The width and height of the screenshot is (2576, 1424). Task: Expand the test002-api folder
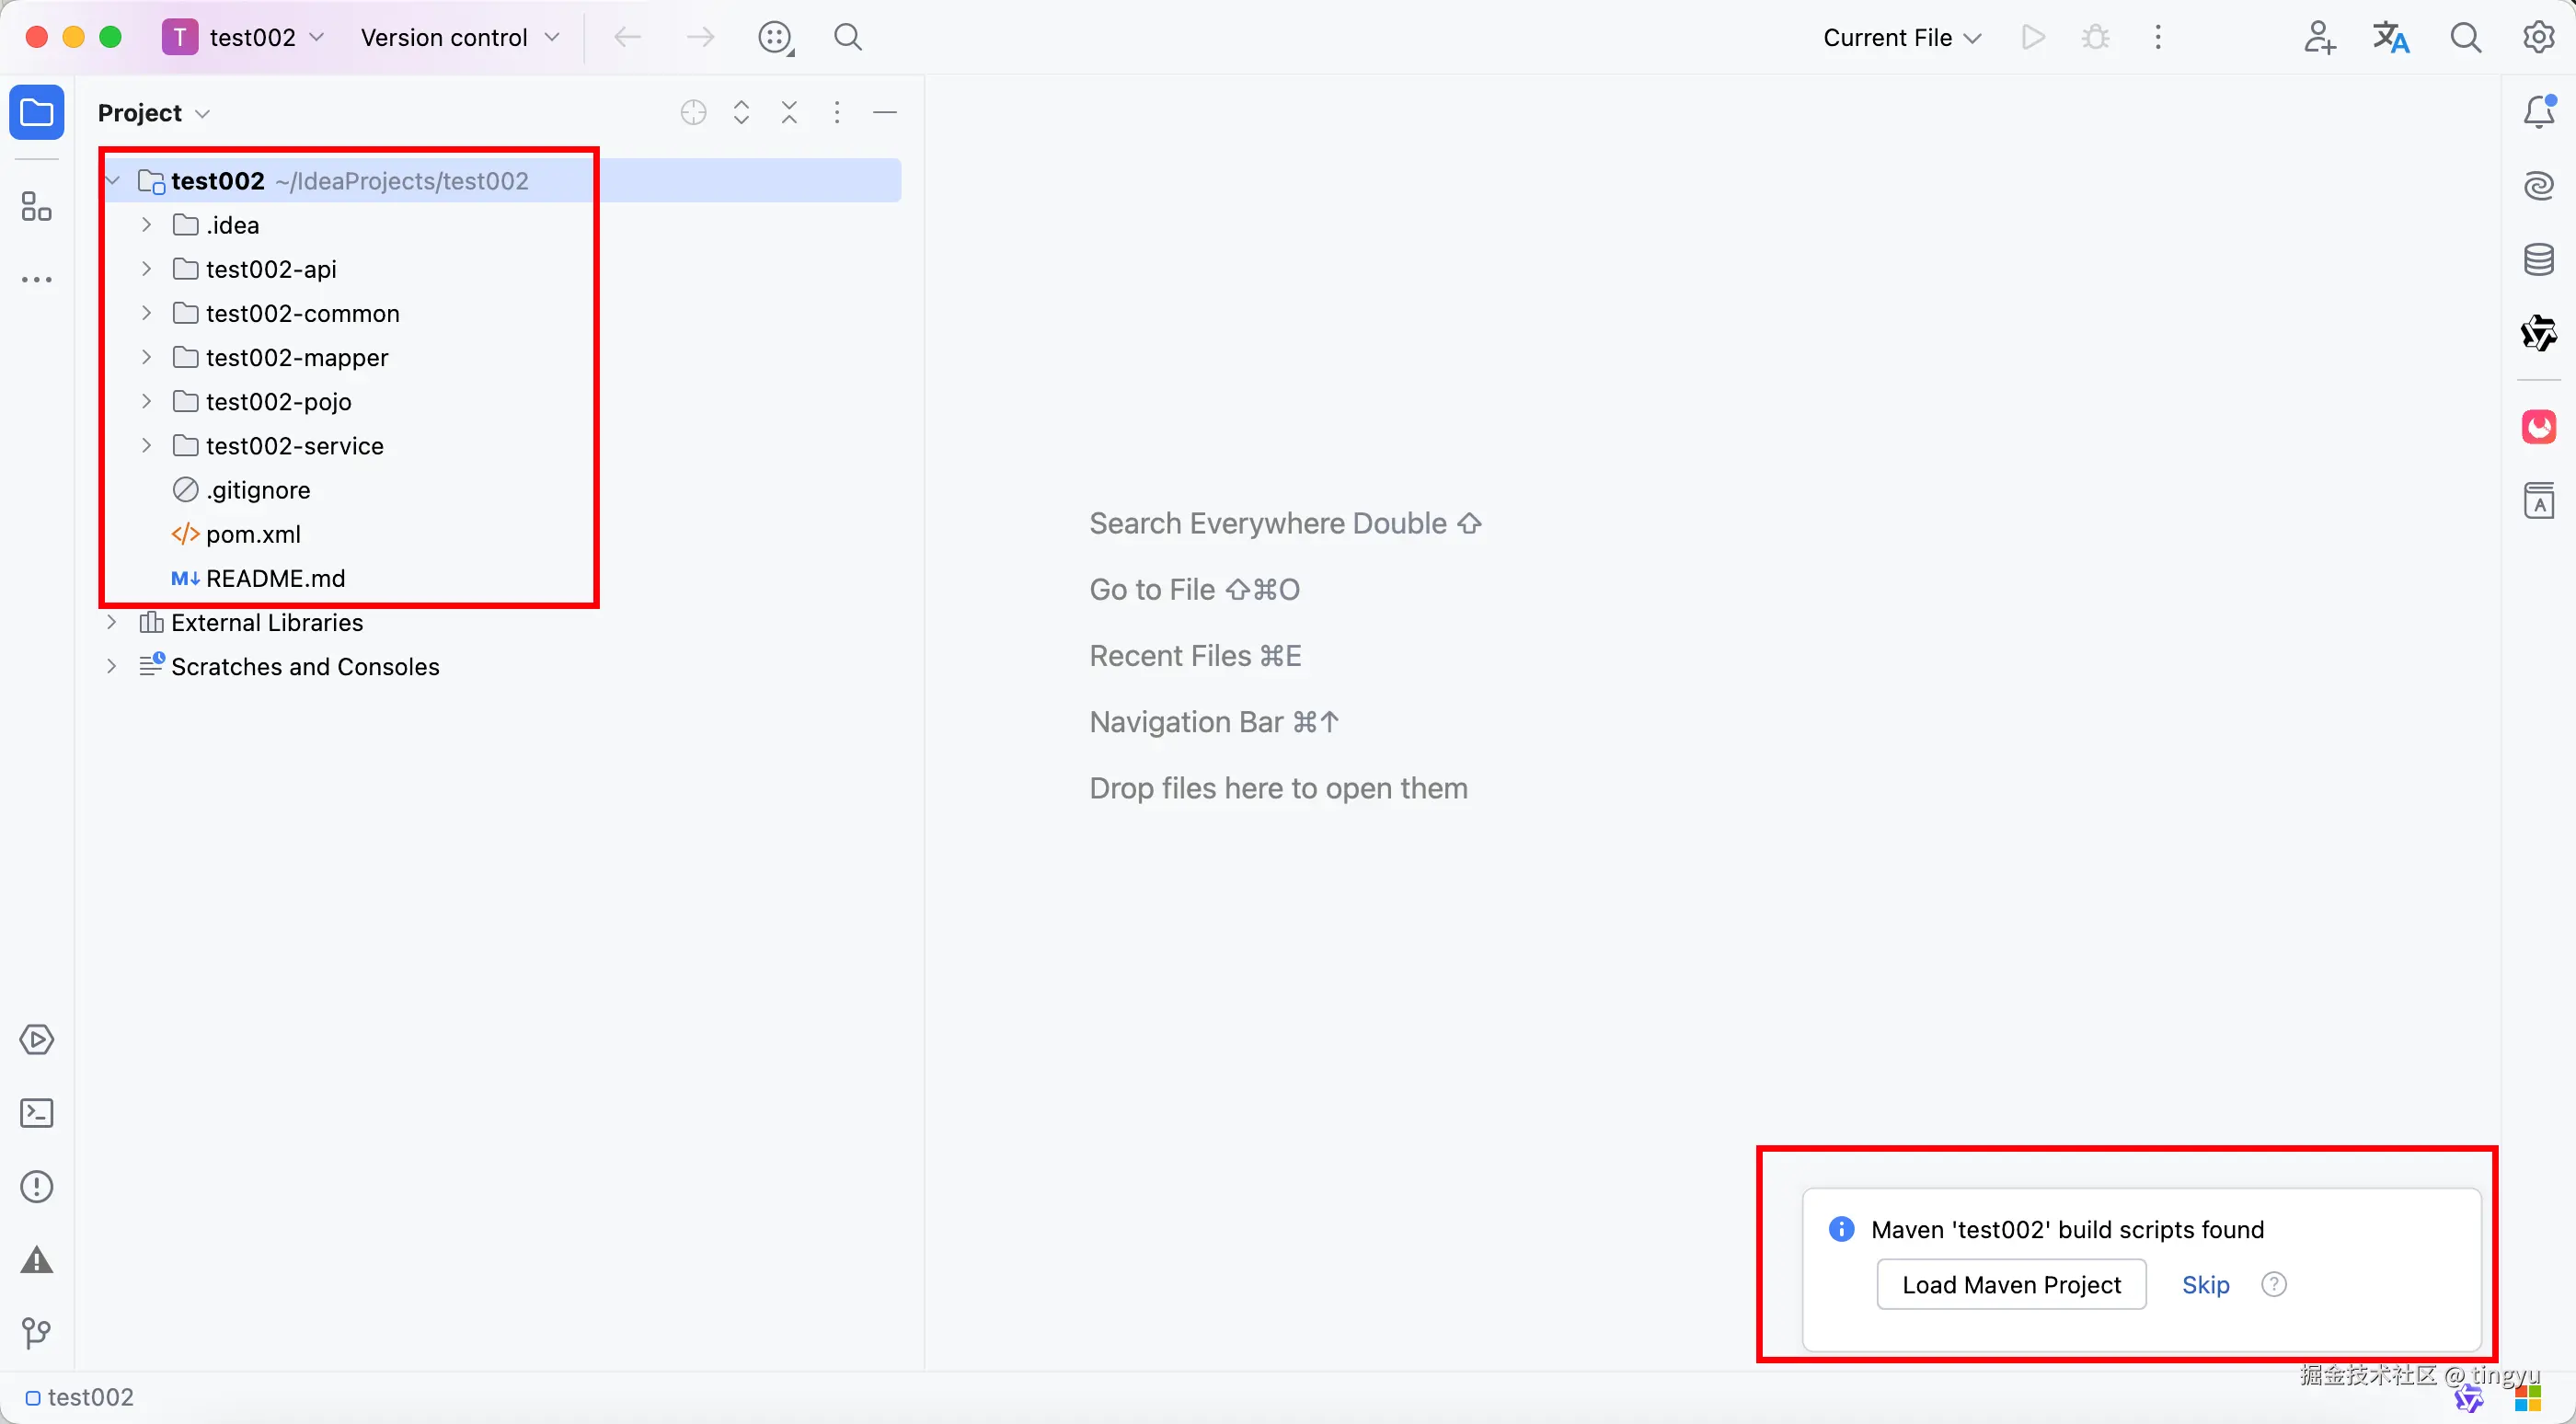[147, 269]
